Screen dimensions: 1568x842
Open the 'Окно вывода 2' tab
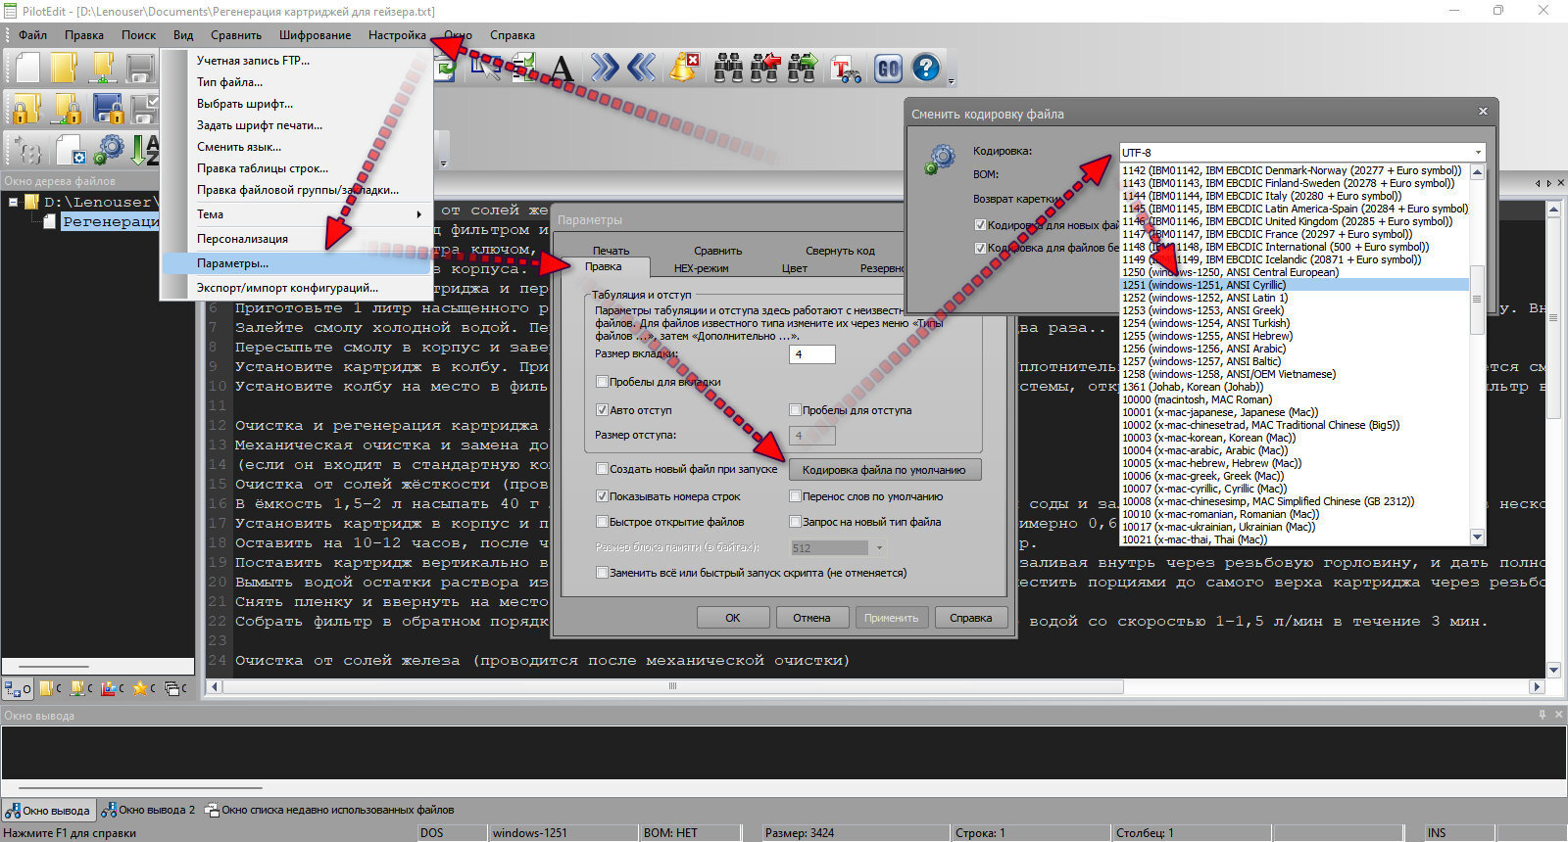tap(149, 811)
